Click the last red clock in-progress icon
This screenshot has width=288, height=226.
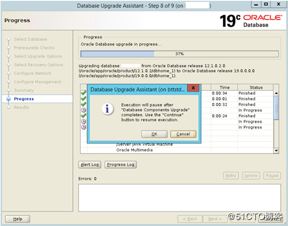click(x=84, y=127)
